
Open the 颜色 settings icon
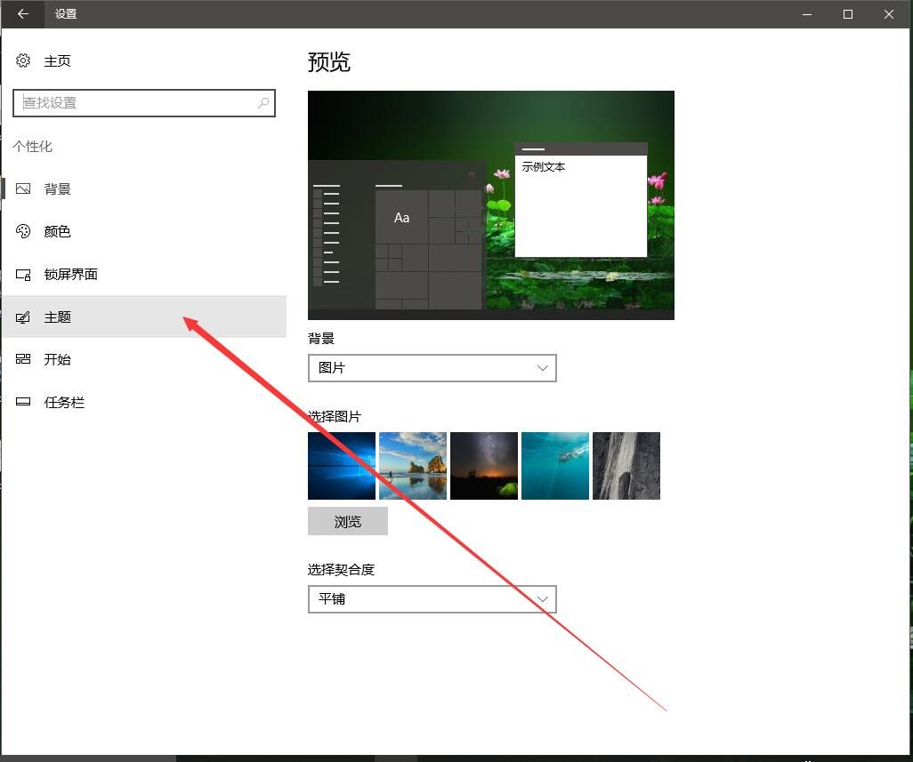pos(22,231)
